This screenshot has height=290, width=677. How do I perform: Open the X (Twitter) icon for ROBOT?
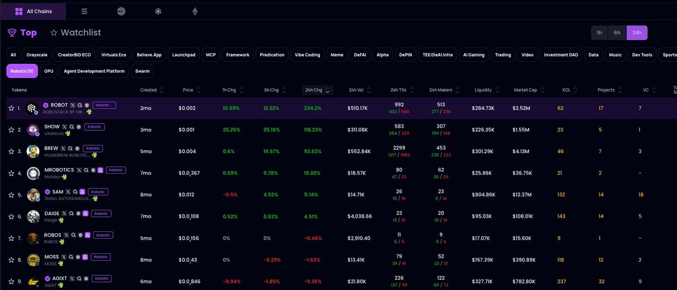coord(73,105)
